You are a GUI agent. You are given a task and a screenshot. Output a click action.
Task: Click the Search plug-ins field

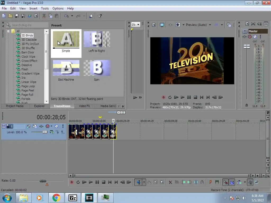click(x=27, y=25)
